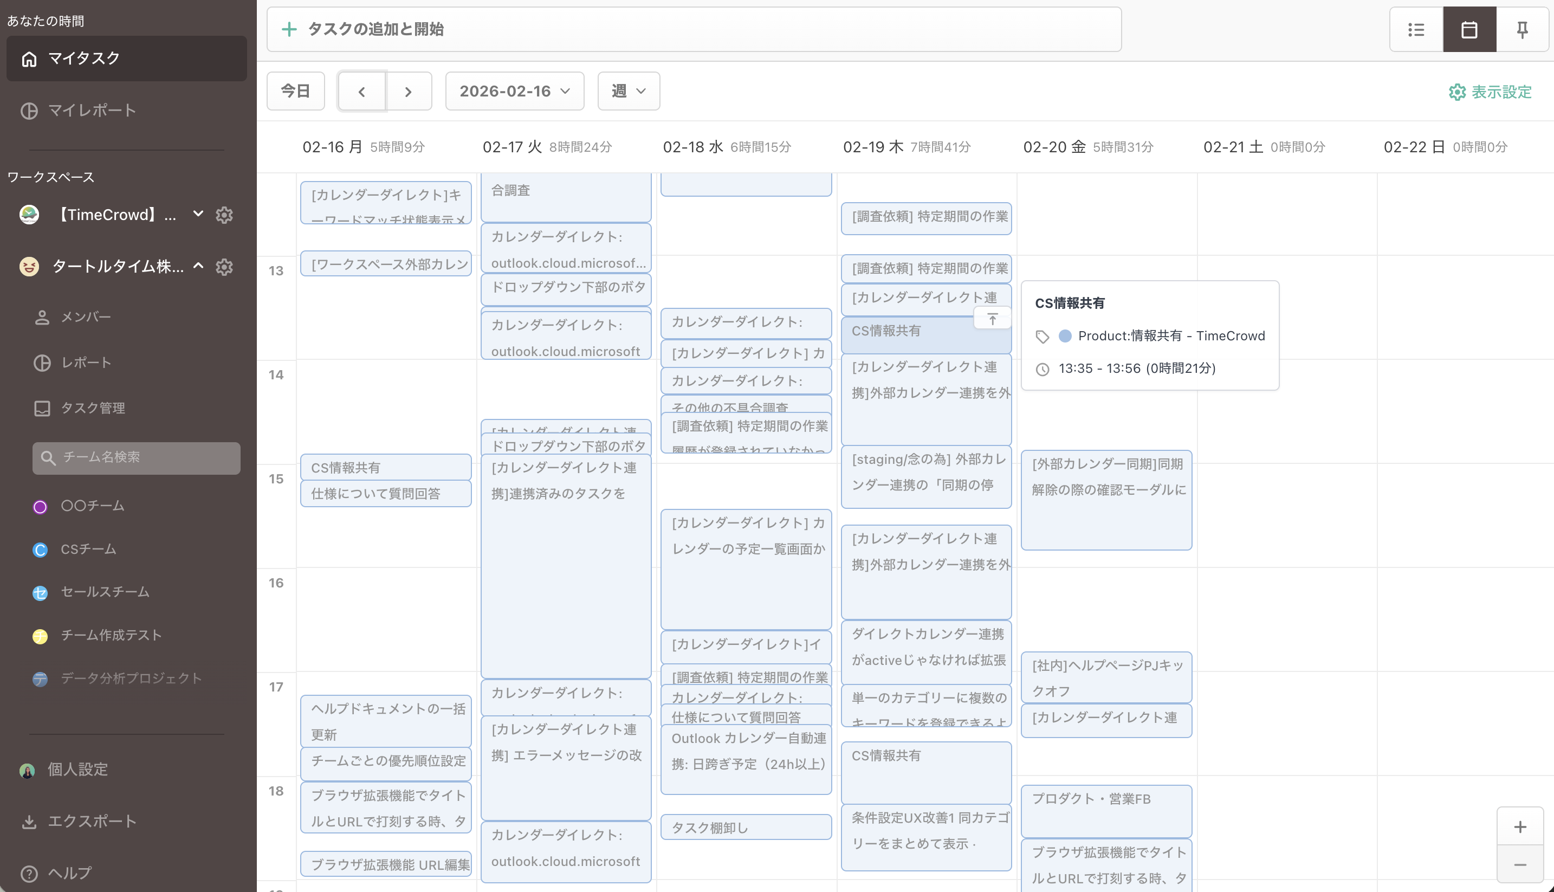Click the up-arrow icon on CS情報共有 task

[992, 318]
